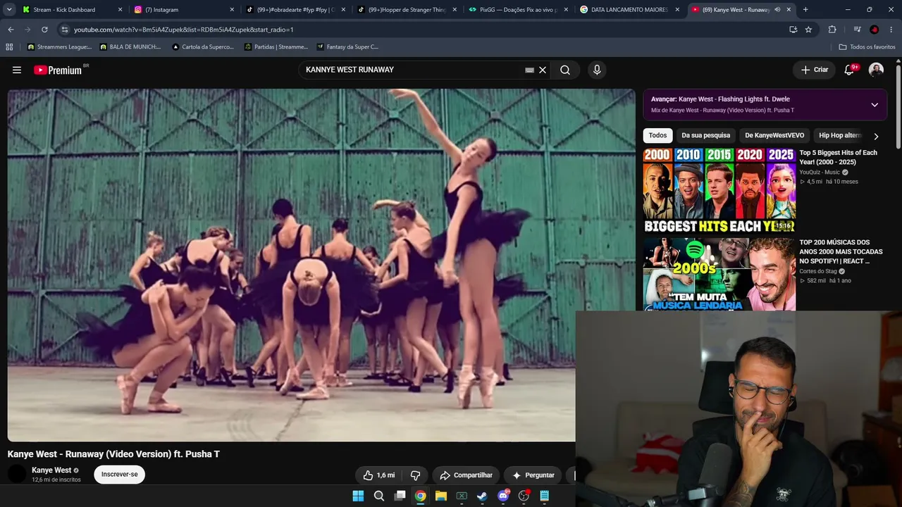Open OBS Studio from the taskbar
The width and height of the screenshot is (902, 507).
(x=524, y=496)
